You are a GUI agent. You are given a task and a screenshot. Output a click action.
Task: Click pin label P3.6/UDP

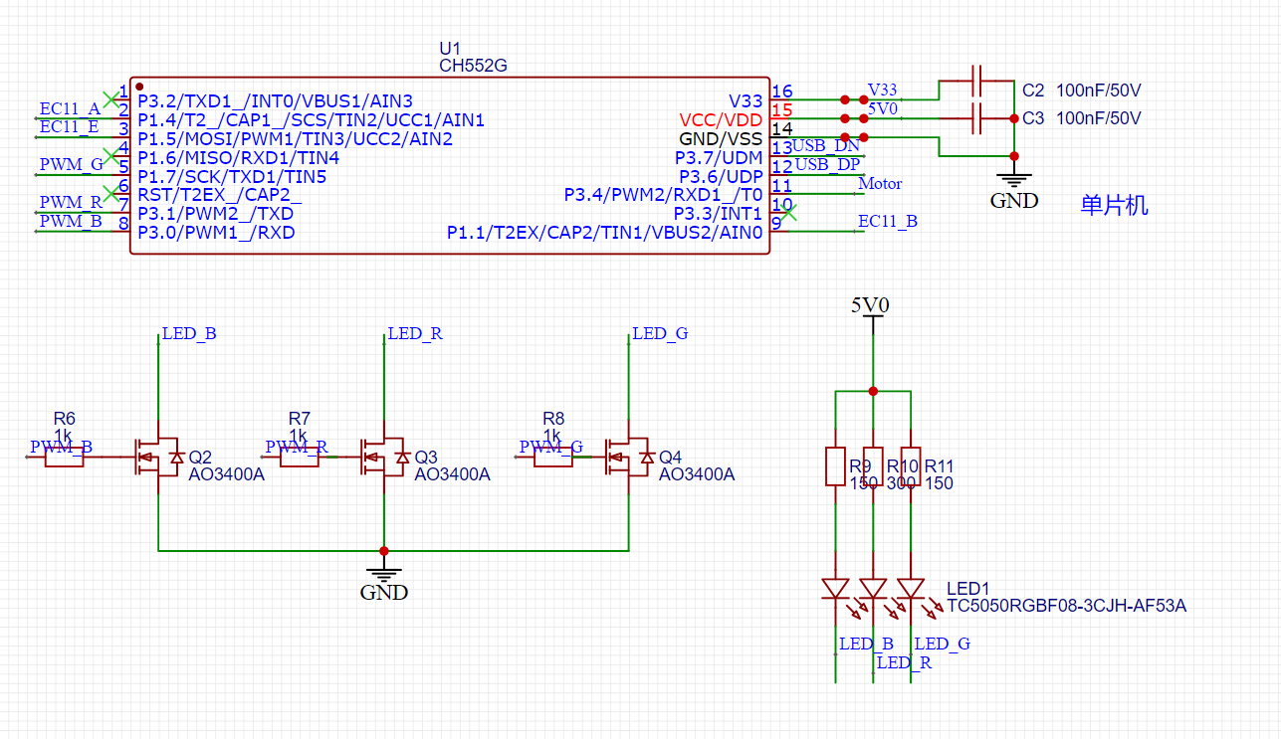click(721, 177)
